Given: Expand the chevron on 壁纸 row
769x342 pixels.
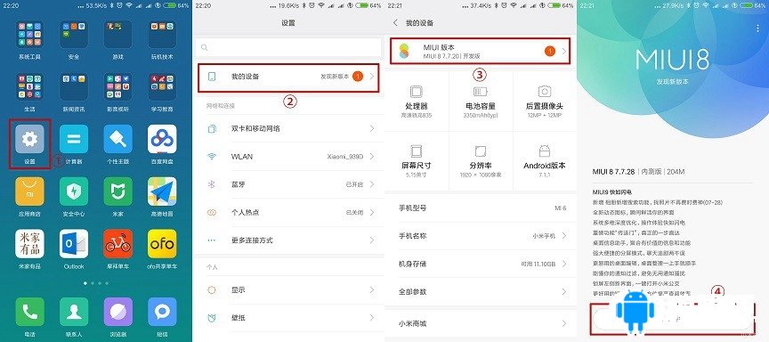Looking at the screenshot, I should [x=372, y=318].
